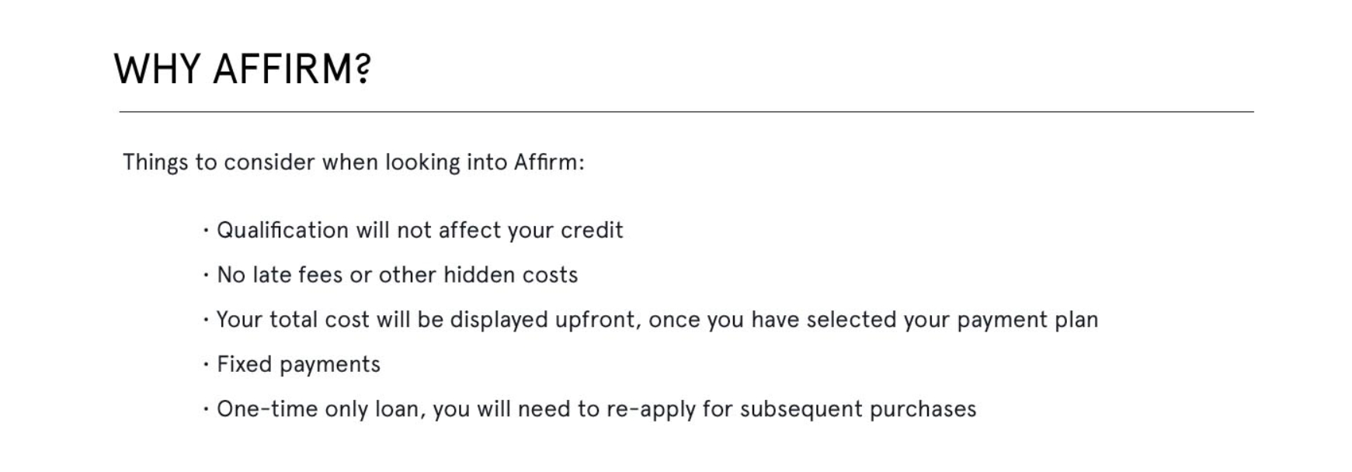Click the "Fixed payments" bullet text
This screenshot has width=1352, height=472.
tap(298, 364)
